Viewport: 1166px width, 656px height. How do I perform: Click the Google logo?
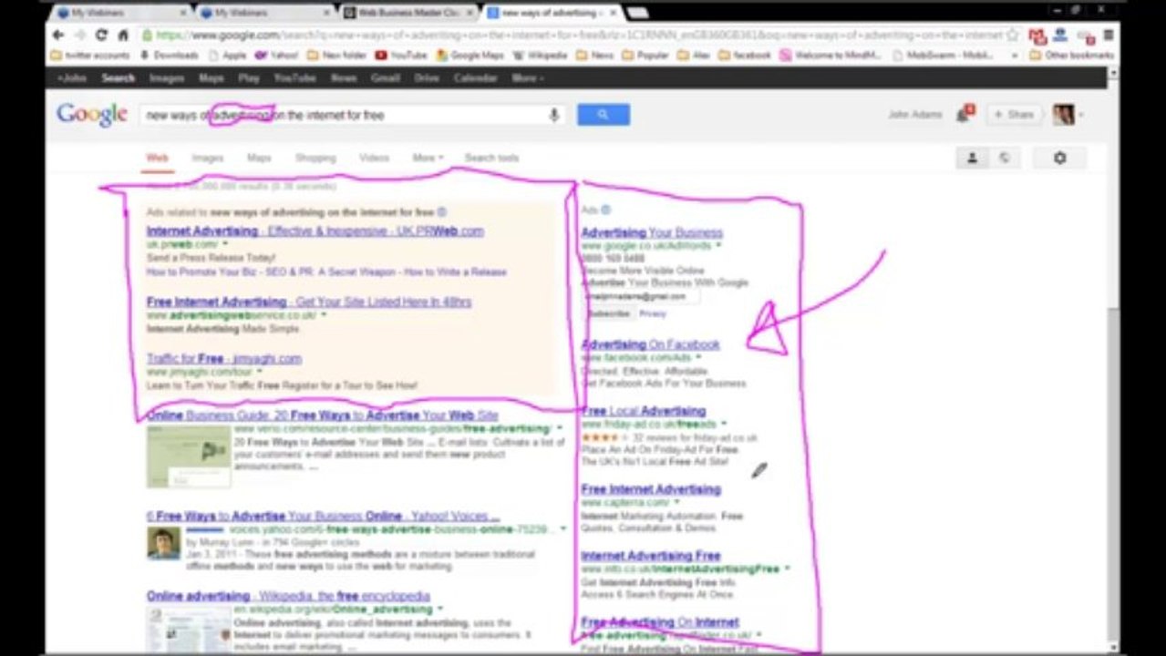[x=92, y=115]
